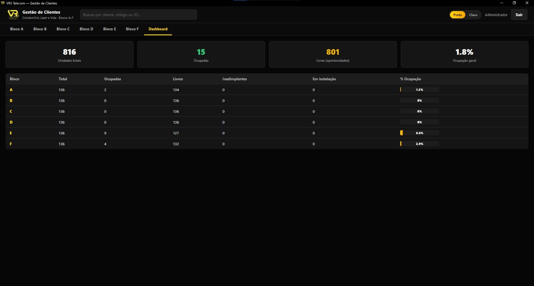Click Livres value 134 in row A
The image size is (534, 286).
pyautogui.click(x=176, y=90)
